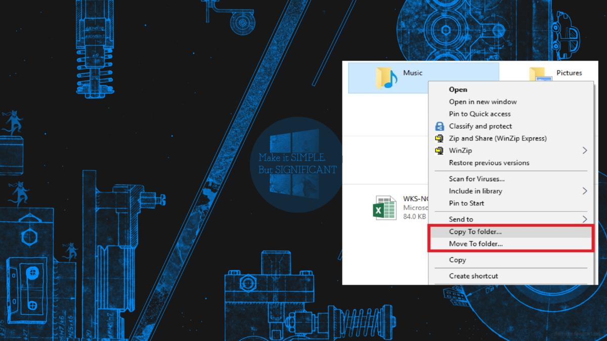Image resolution: width=607 pixels, height=341 pixels.
Task: Click the Zip and Share WinZip icon
Action: click(440, 138)
